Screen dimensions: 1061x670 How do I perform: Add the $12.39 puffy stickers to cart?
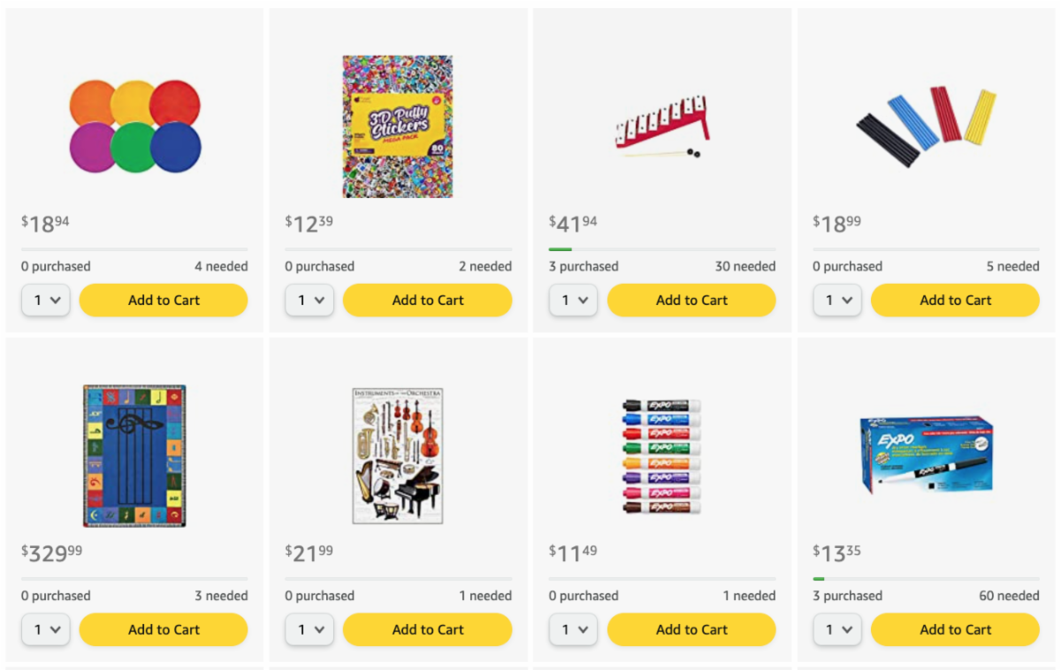click(x=427, y=301)
